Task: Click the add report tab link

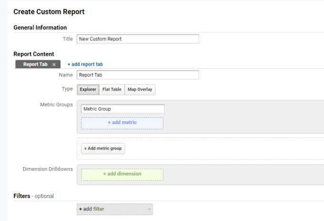Action: tap(85, 64)
